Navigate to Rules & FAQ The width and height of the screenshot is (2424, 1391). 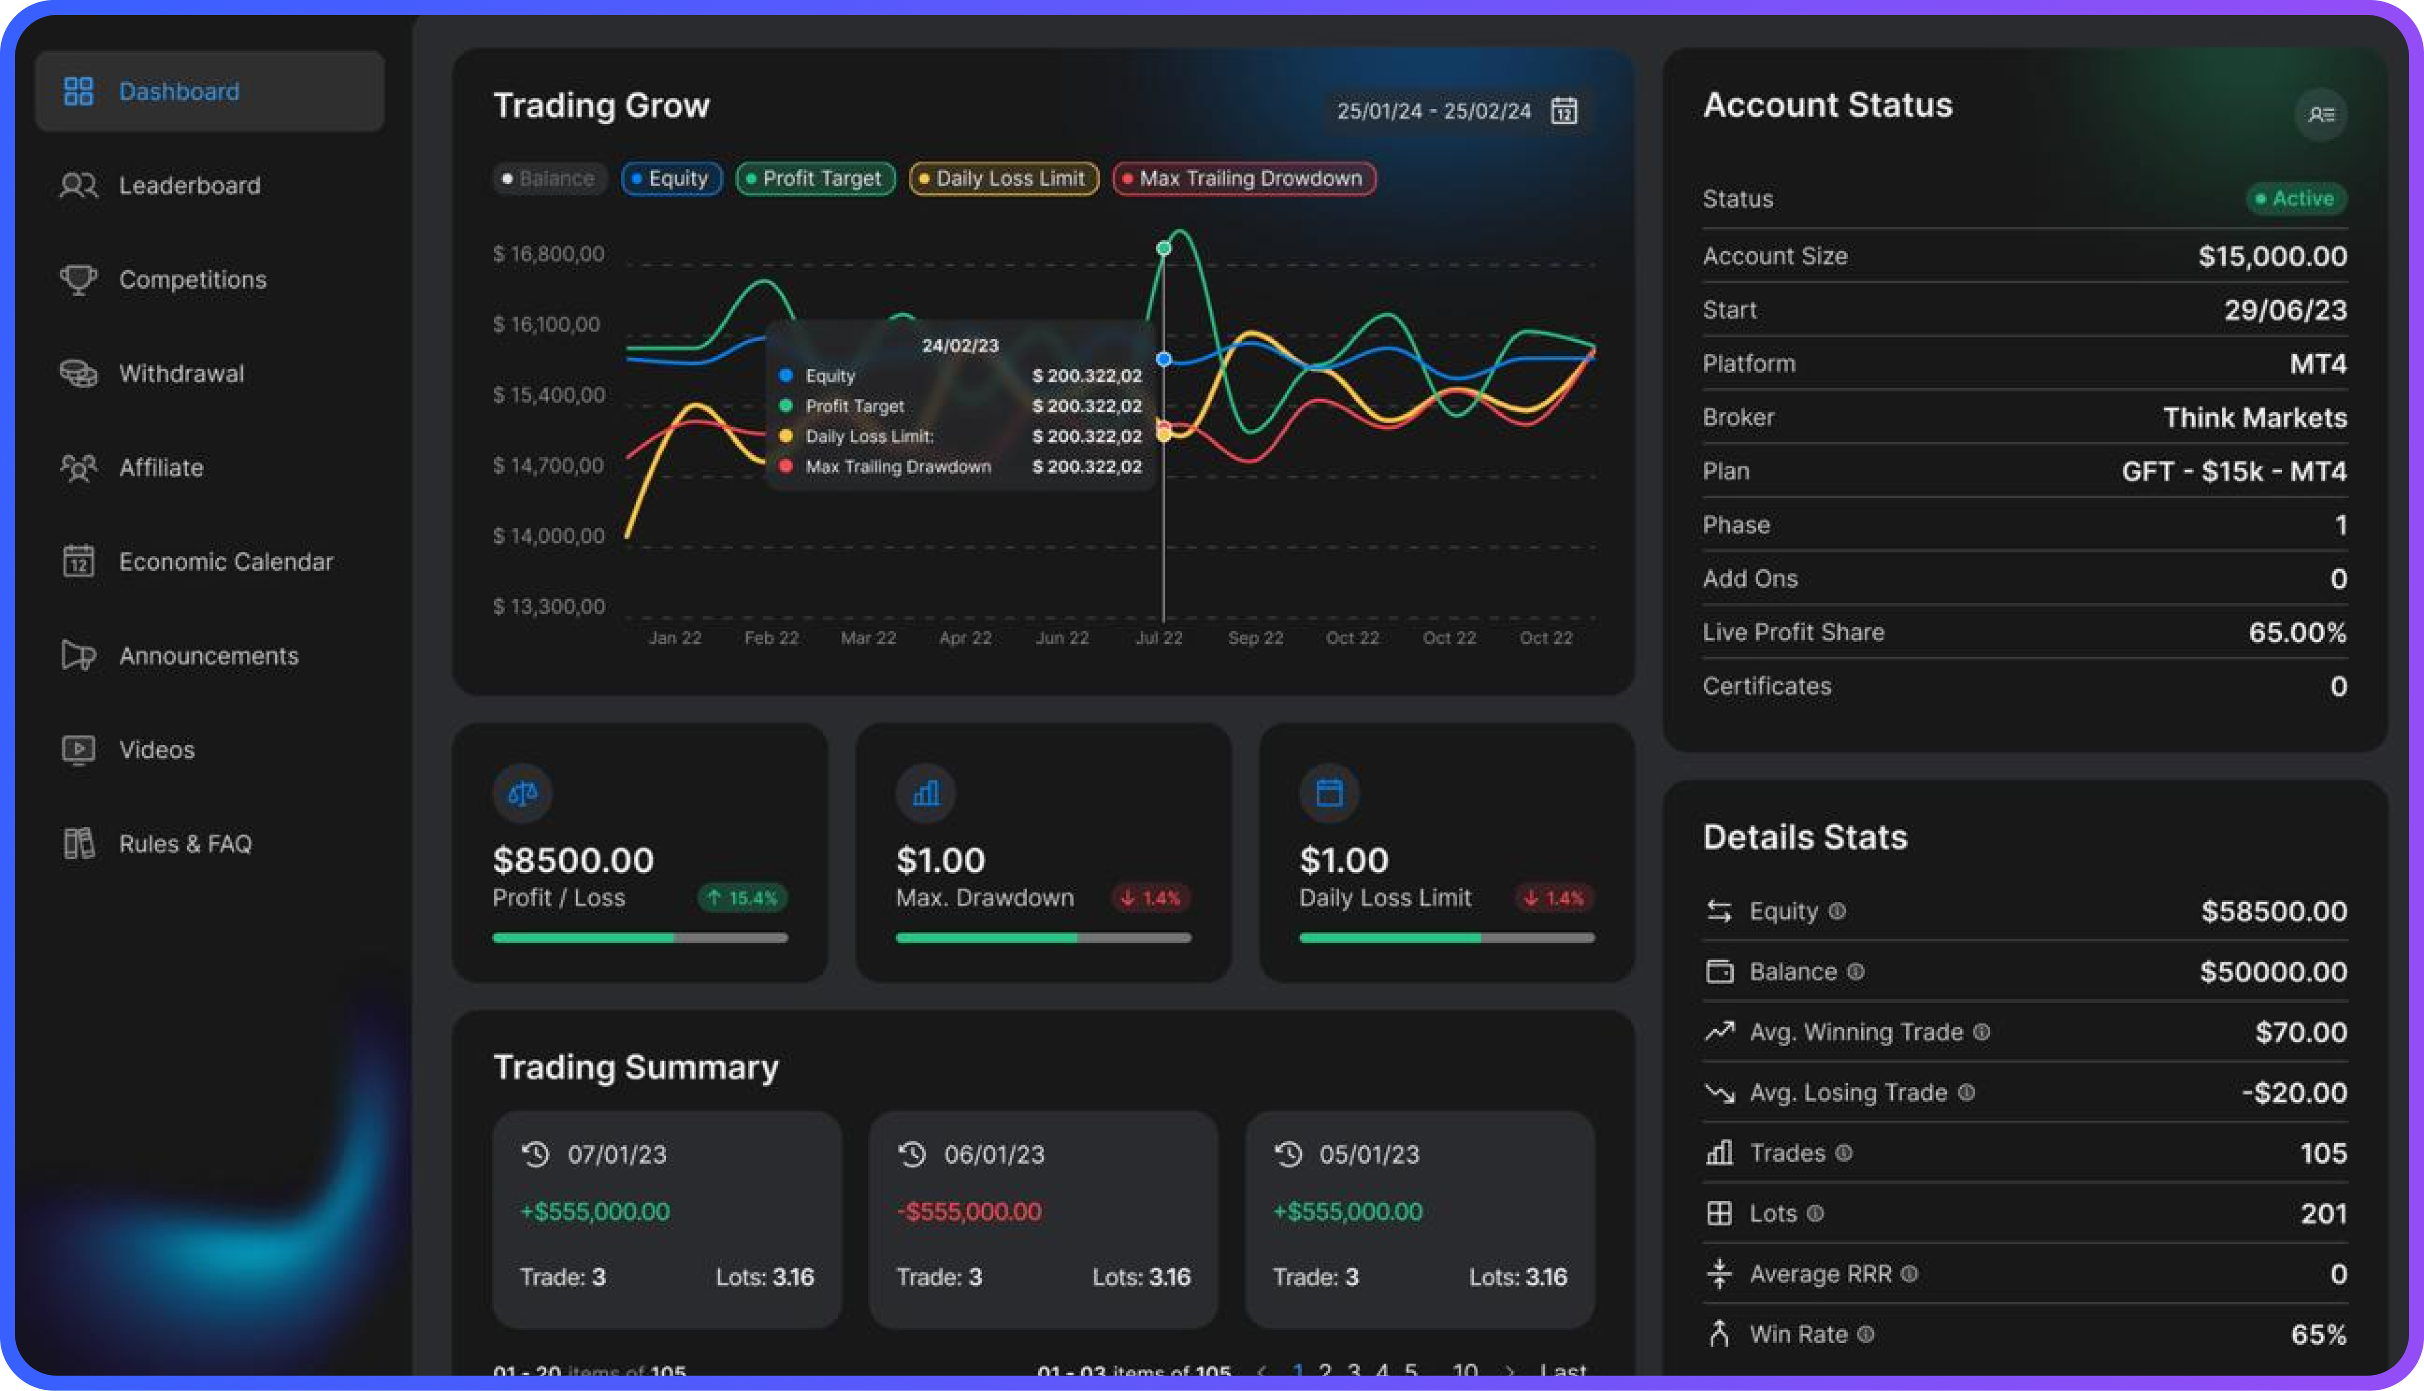click(x=185, y=844)
